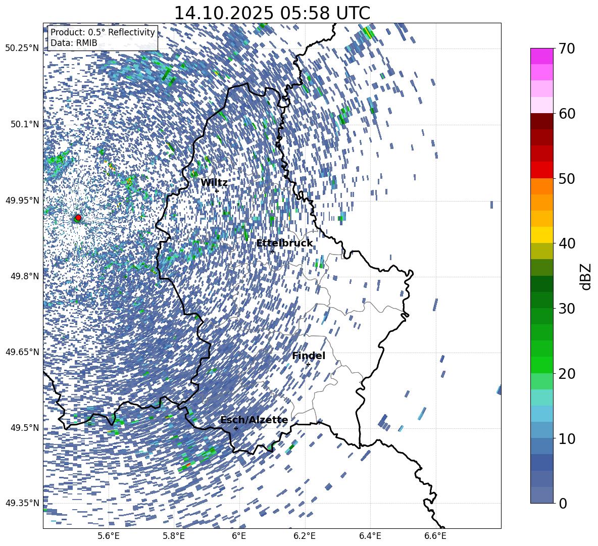Click the Esch/Alzette city label
Screen dimensions: 598x546
click(x=254, y=420)
